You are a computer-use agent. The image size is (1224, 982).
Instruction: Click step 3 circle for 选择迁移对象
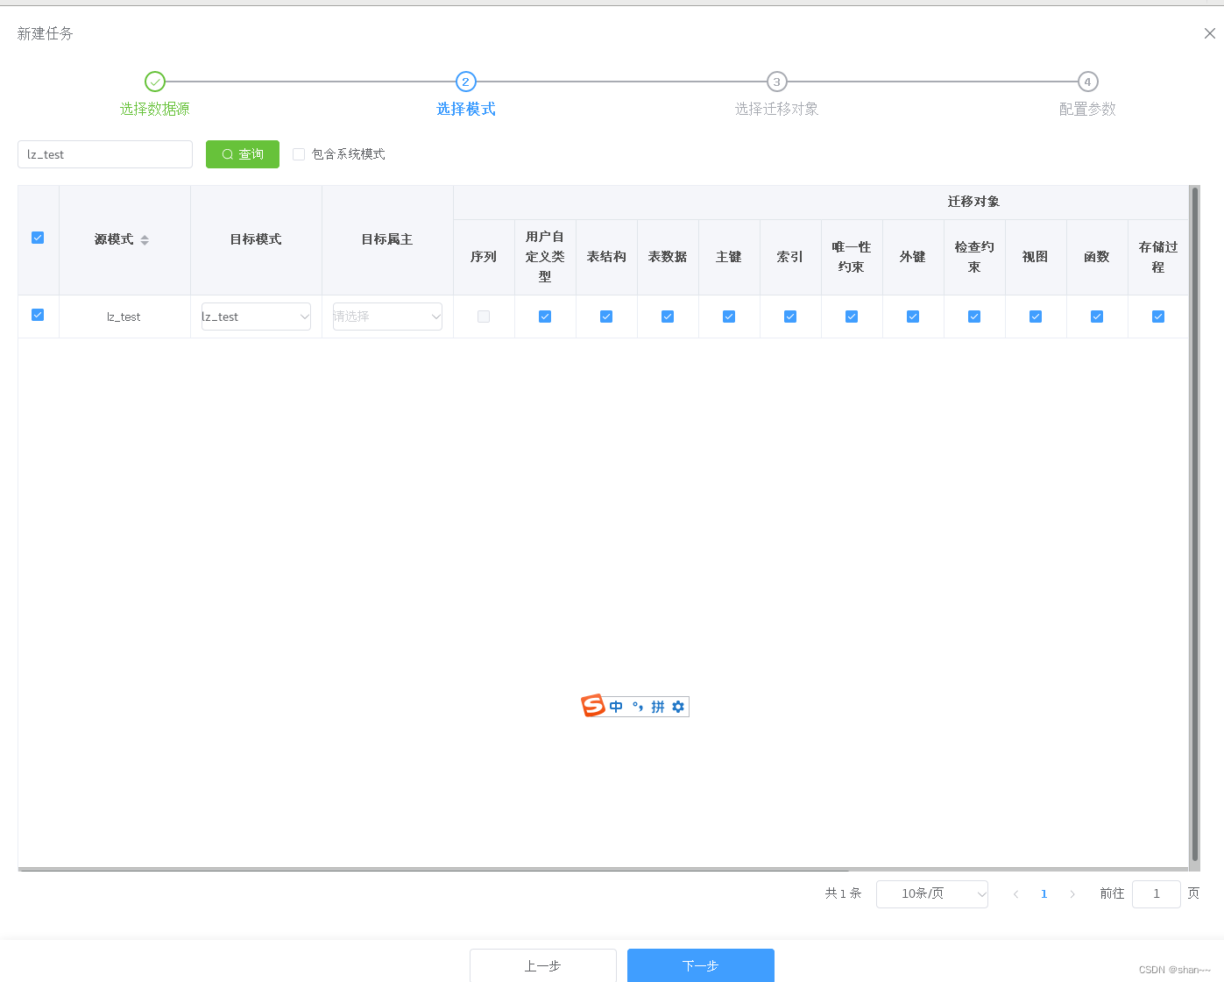coord(776,82)
